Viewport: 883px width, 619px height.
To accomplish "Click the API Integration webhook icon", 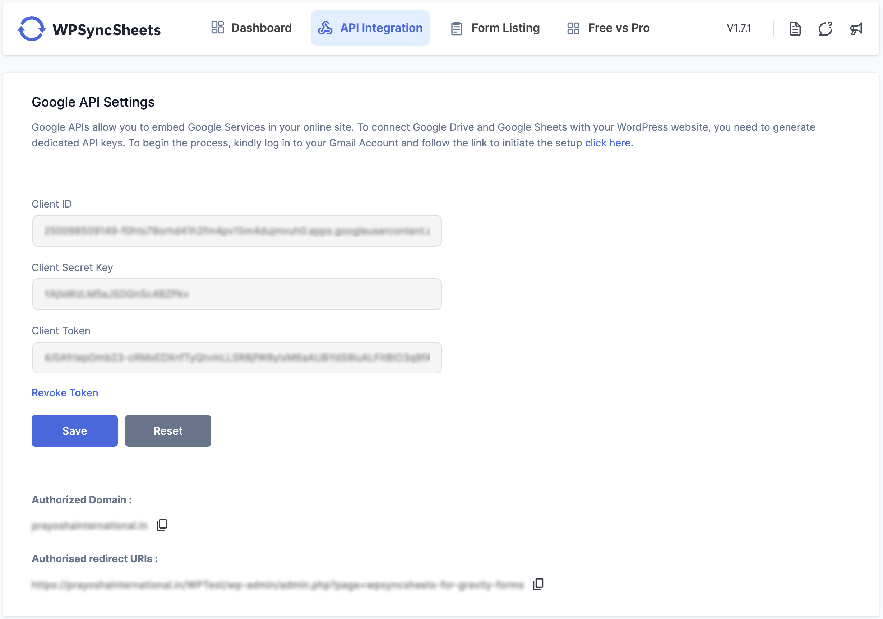I will point(325,28).
